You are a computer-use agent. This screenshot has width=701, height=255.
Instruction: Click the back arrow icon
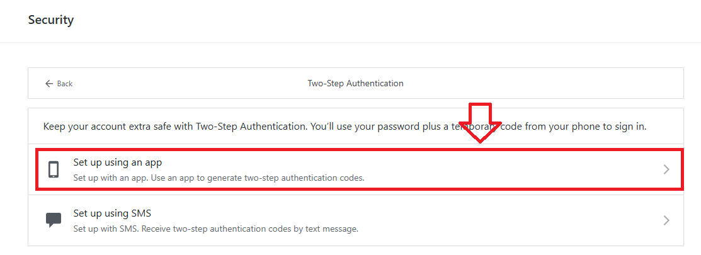tap(48, 84)
